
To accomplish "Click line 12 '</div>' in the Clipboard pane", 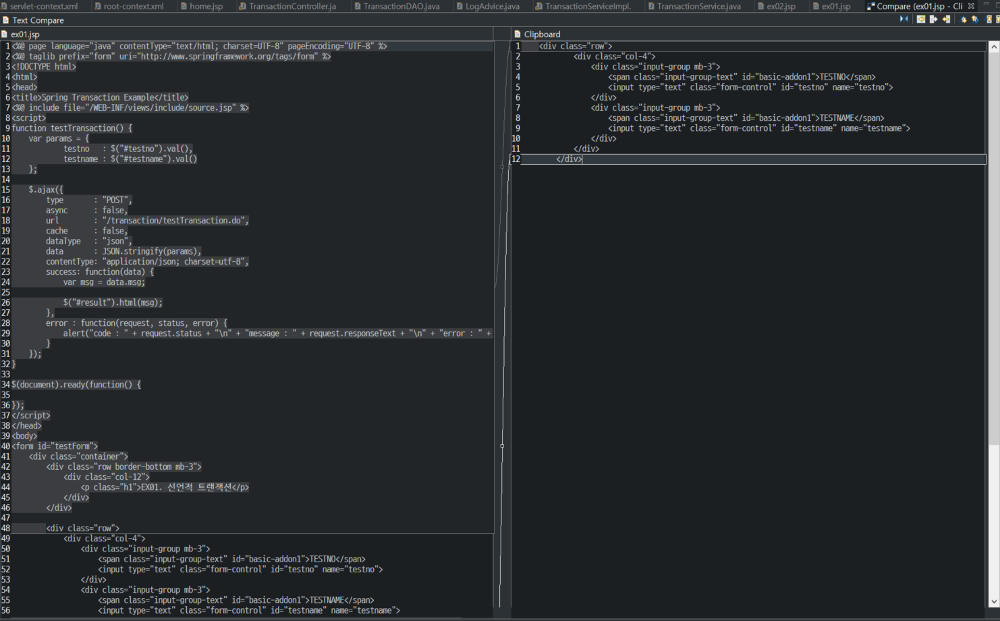I will [569, 159].
